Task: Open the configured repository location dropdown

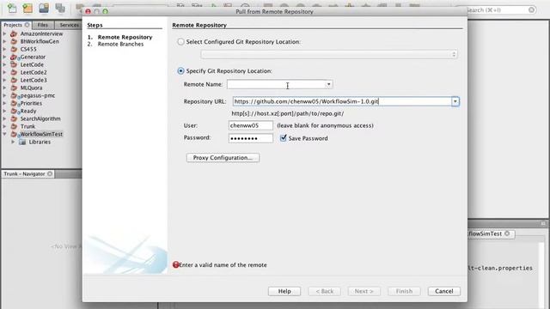Action: pyautogui.click(x=329, y=54)
